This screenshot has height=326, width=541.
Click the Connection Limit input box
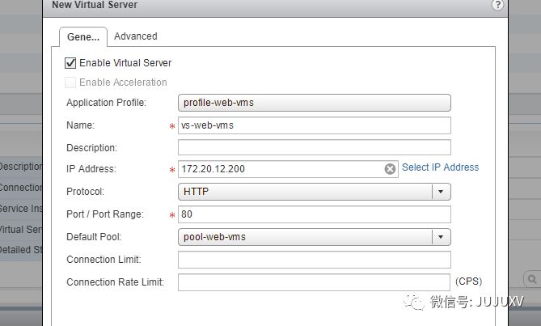click(315, 260)
